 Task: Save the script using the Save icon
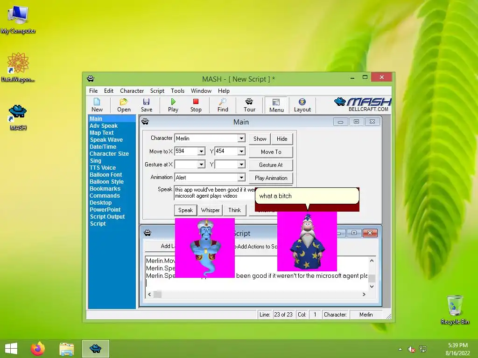[x=146, y=105]
